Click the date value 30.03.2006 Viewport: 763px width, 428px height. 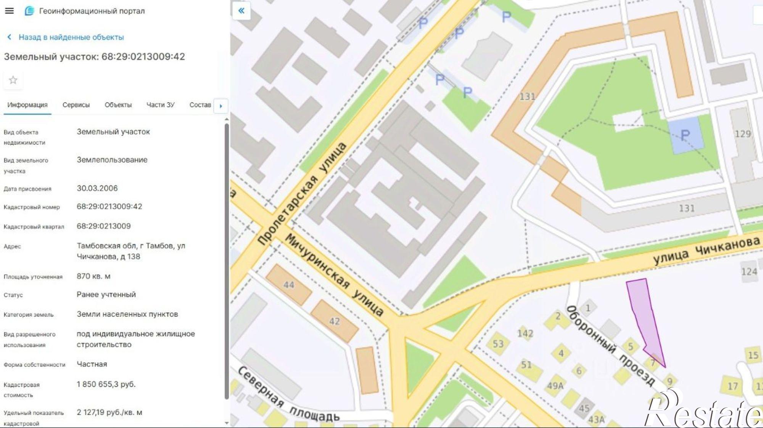coord(97,188)
